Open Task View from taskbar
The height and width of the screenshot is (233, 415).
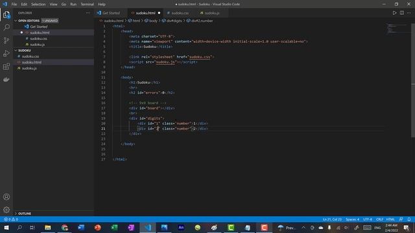[x=32, y=227]
